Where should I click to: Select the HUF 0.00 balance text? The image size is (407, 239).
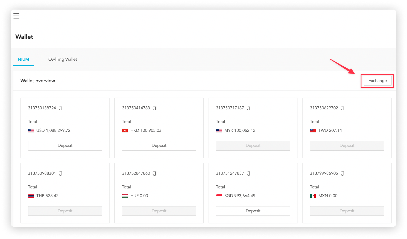[139, 196]
